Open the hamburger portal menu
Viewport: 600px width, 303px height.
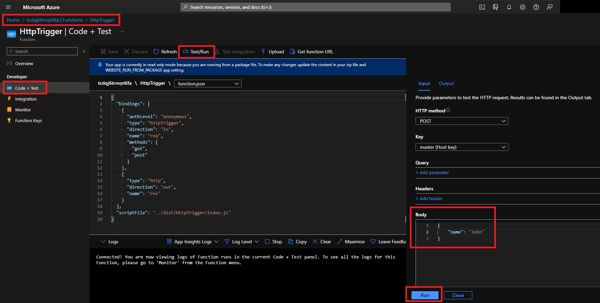coord(8,7)
